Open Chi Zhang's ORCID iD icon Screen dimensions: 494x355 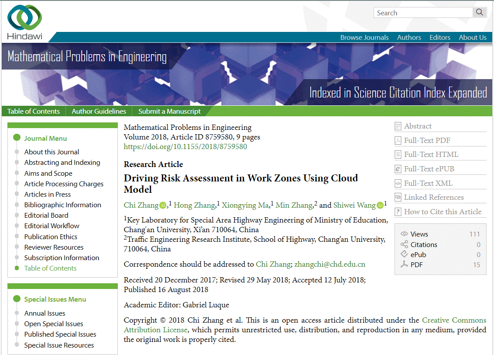click(x=163, y=205)
